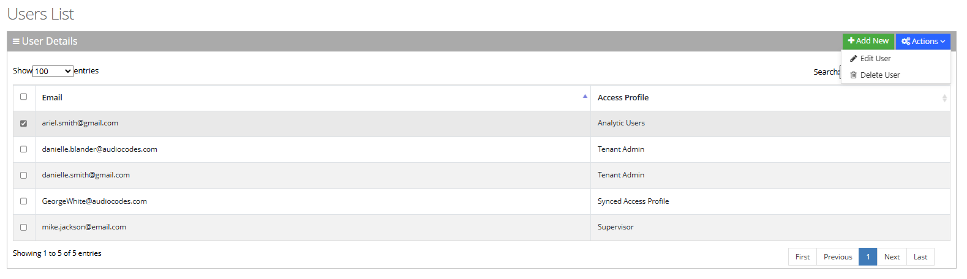Select page 1 in pagination
The image size is (967, 279).
click(868, 257)
